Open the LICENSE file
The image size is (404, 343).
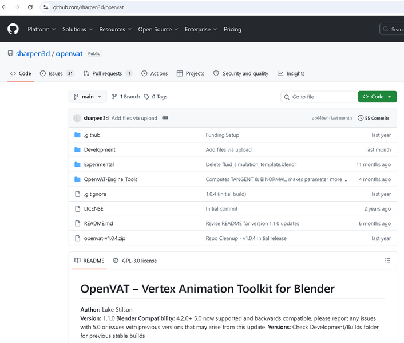[x=93, y=208]
